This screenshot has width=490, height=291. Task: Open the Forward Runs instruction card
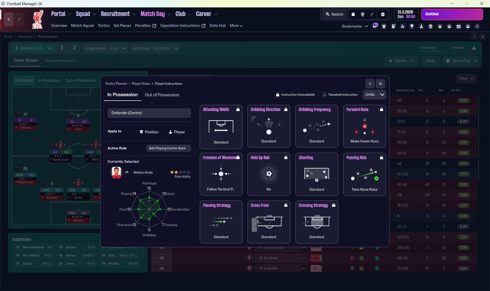(364, 126)
